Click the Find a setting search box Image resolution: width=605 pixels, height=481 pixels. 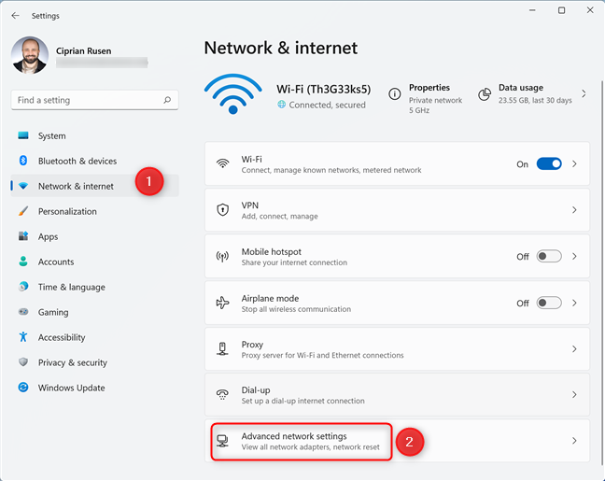(x=94, y=100)
